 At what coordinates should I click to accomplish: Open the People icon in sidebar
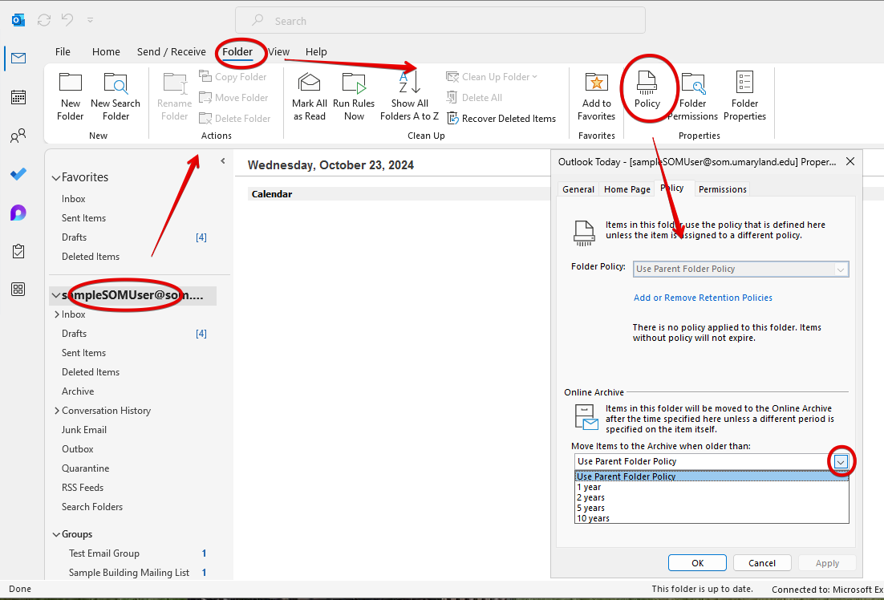pyautogui.click(x=18, y=136)
